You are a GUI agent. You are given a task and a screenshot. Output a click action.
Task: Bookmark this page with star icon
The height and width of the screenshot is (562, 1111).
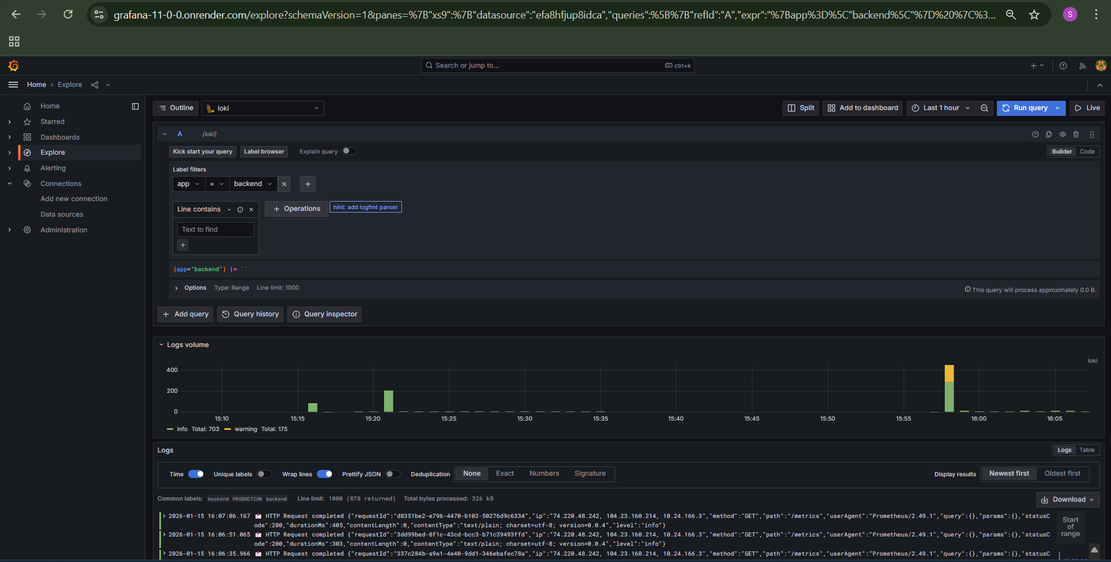(x=1034, y=14)
